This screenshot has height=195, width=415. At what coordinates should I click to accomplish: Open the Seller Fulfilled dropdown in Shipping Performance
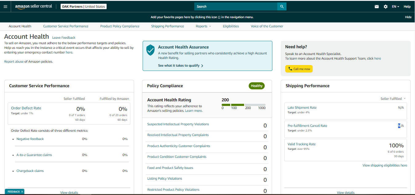coord(393,99)
